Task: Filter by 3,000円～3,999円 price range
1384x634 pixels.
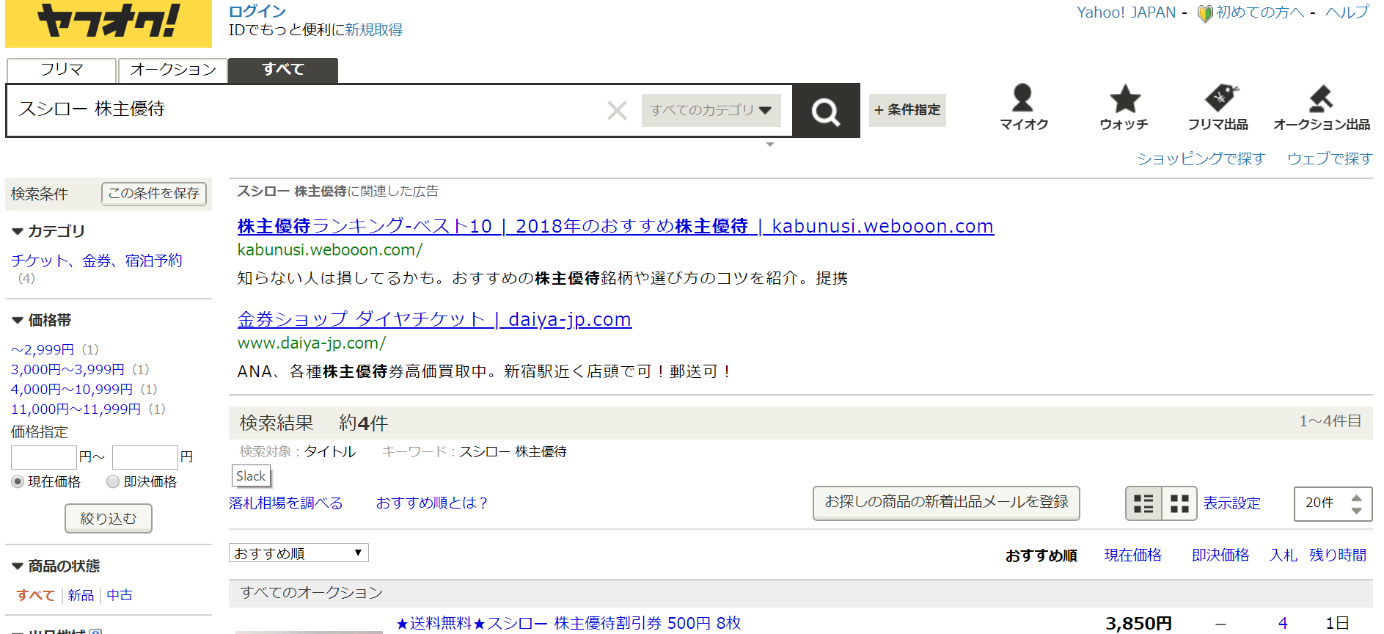Action: 67,369
